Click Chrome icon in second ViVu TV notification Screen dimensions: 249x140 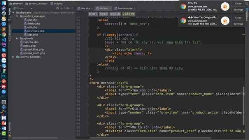[x=183, y=21]
